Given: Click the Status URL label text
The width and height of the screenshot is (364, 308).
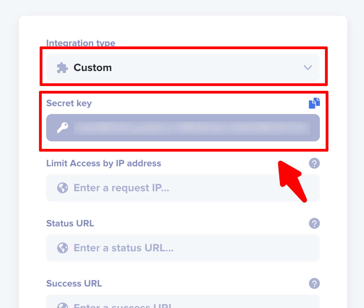Looking at the screenshot, I should point(70,223).
